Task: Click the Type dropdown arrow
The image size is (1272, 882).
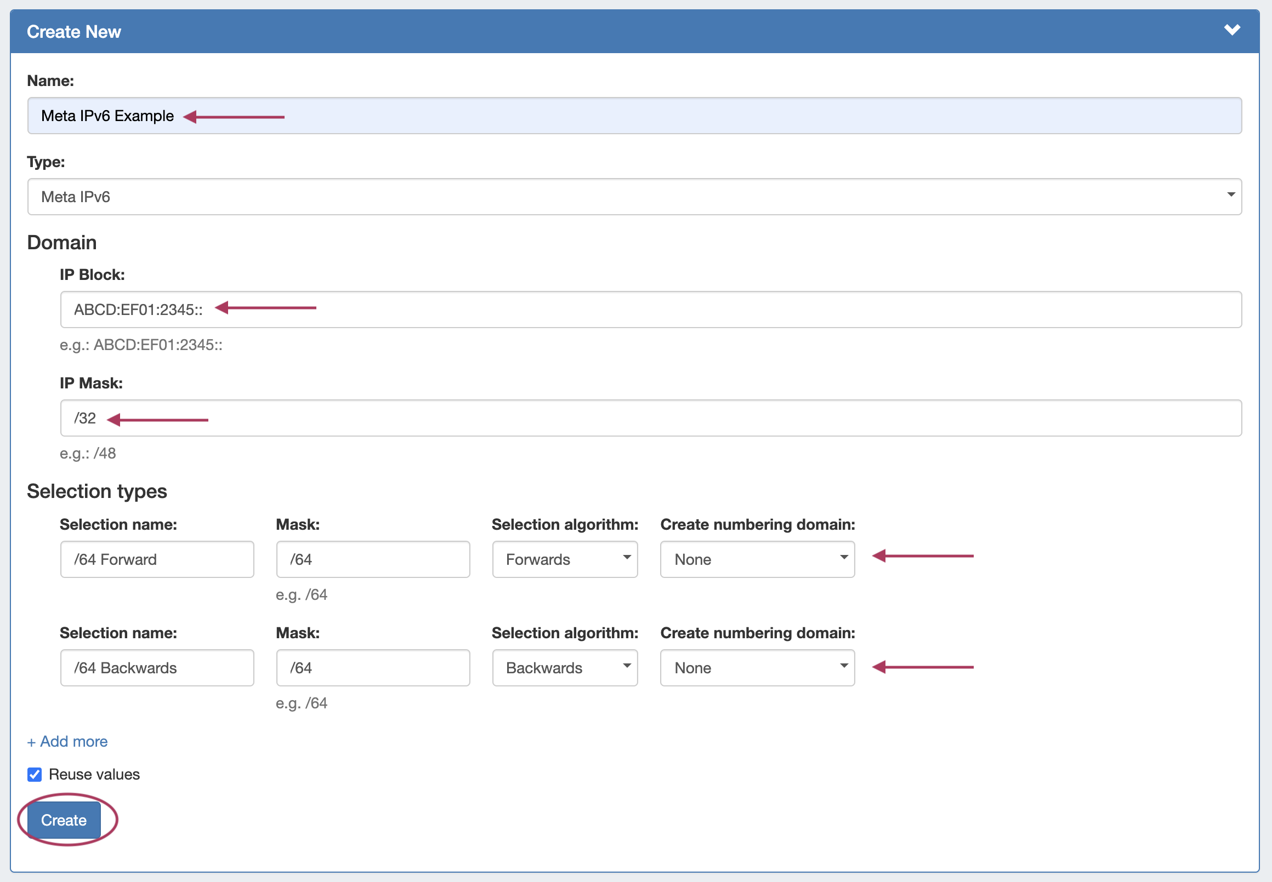Action: point(1230,194)
